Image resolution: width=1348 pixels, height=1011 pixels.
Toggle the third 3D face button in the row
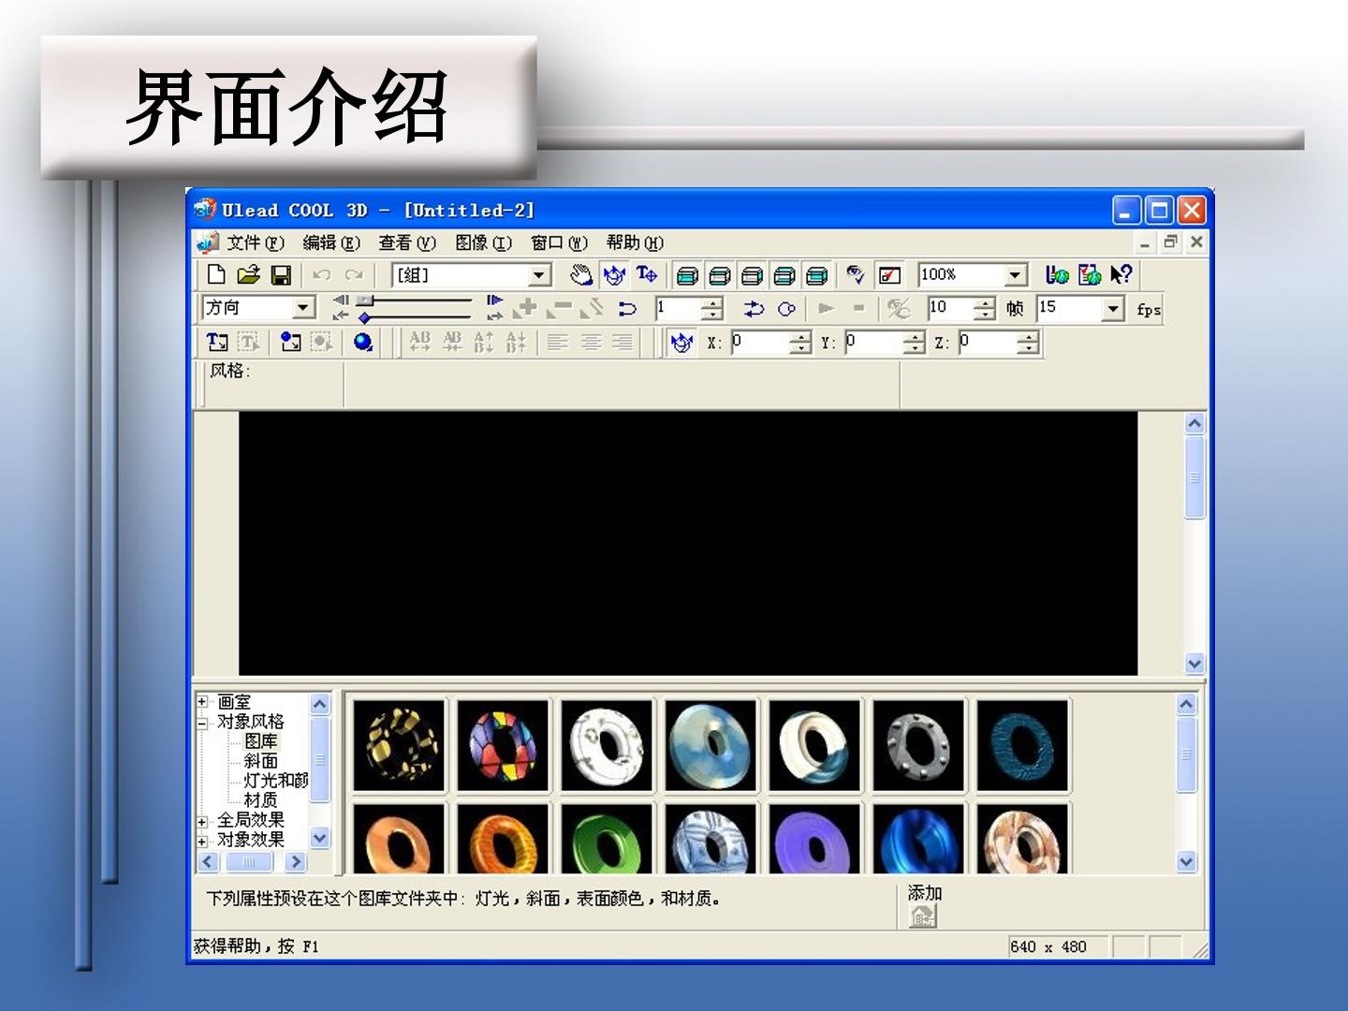point(752,275)
